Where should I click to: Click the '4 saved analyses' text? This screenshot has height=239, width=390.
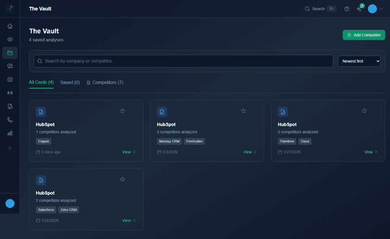point(46,40)
